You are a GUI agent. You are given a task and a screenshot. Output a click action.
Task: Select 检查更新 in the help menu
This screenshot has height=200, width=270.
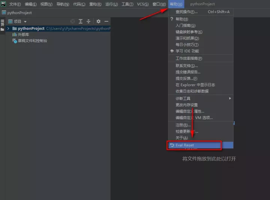coord(187,131)
